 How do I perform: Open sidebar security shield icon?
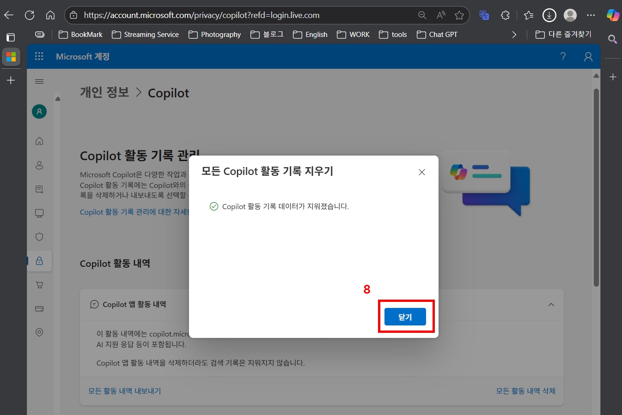39,237
